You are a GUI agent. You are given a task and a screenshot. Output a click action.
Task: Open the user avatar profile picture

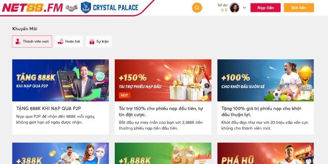coord(235,8)
